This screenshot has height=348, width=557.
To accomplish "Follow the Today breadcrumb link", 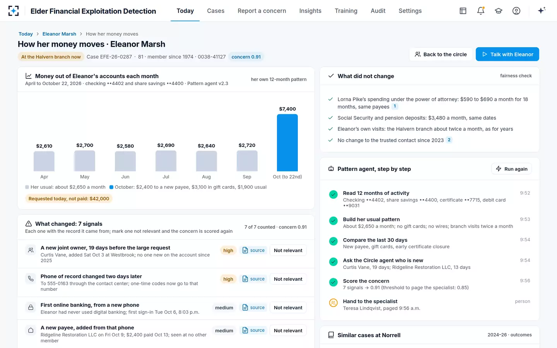I will pos(26,34).
